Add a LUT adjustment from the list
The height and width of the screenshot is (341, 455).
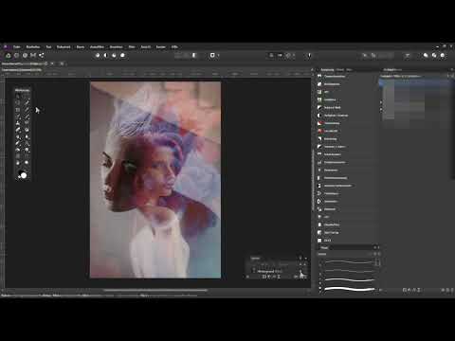tap(346, 217)
